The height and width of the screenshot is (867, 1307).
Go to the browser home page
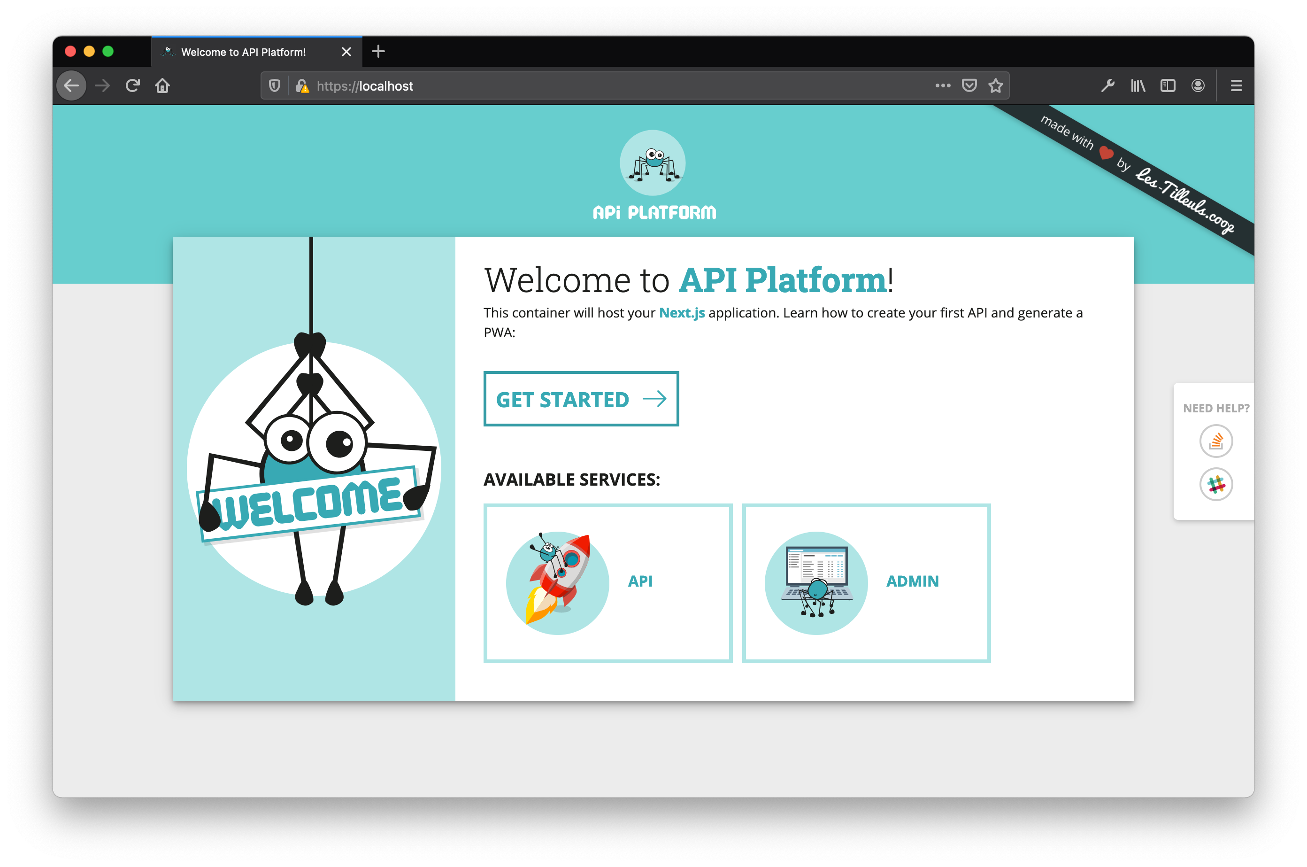(x=162, y=85)
